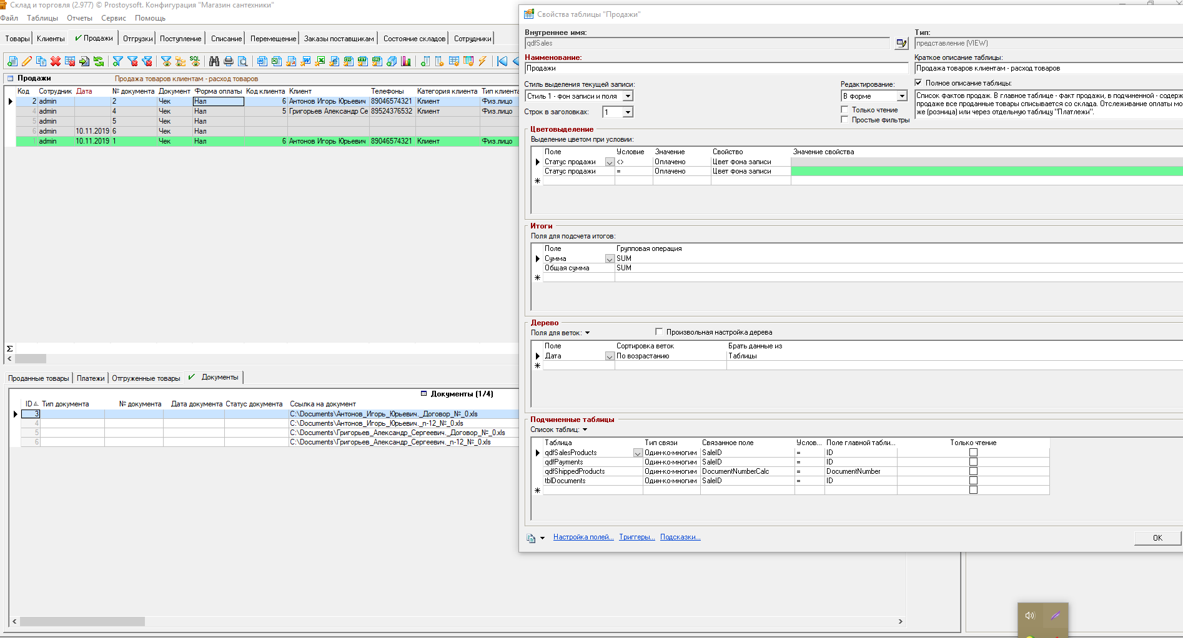Image resolution: width=1183 pixels, height=638 pixels.
Task: Enable the 'Только чтение' checkbox
Action: click(844, 110)
